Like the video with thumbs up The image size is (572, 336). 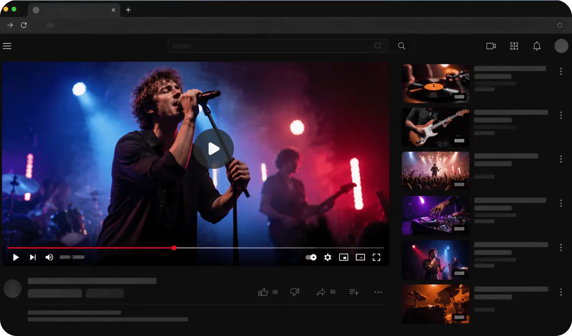click(x=263, y=292)
